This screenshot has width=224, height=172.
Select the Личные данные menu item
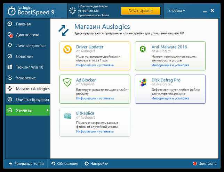click(28, 45)
